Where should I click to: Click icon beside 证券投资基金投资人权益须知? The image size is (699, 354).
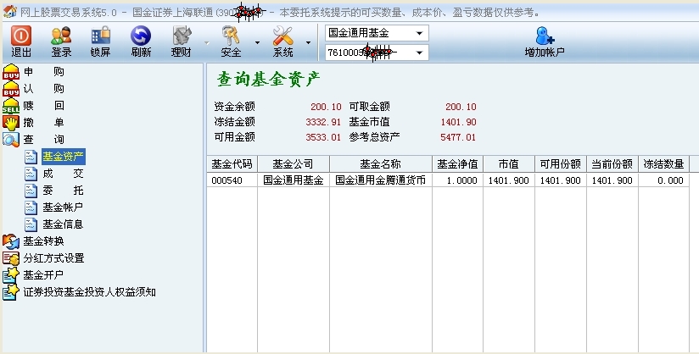tap(11, 292)
